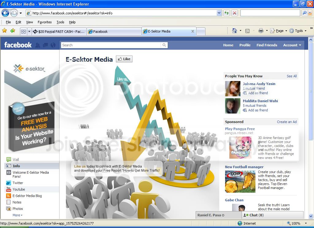Open the New Football manager ad thumbnail
Viewport: 314px width, 228px height.
(x=240, y=182)
